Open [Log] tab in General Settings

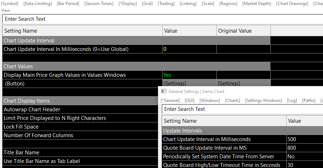292,101
